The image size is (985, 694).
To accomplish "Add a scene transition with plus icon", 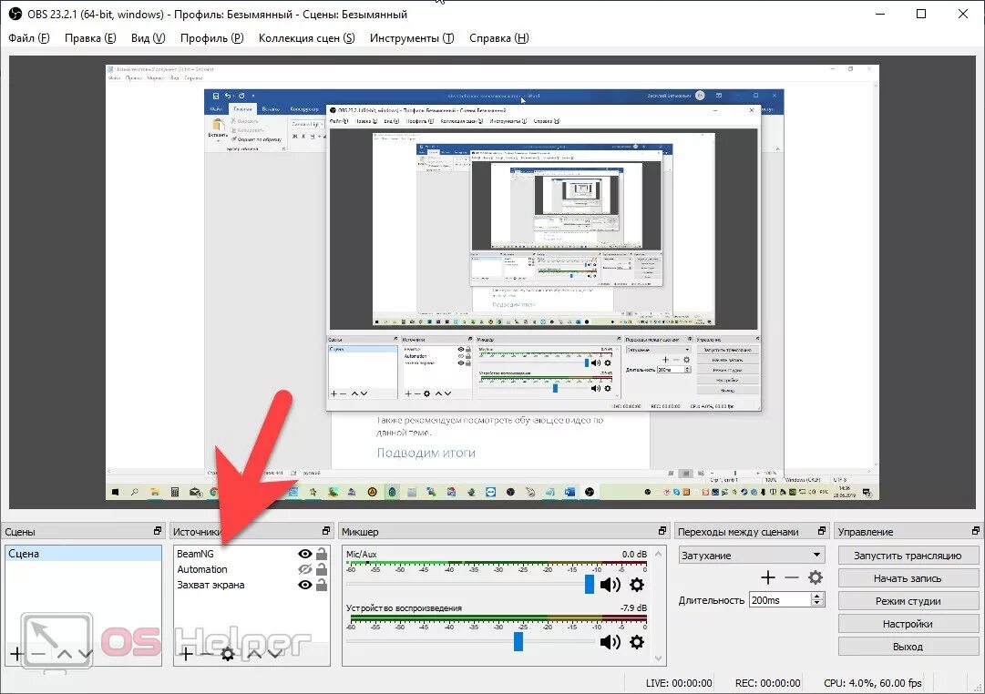I will (767, 577).
